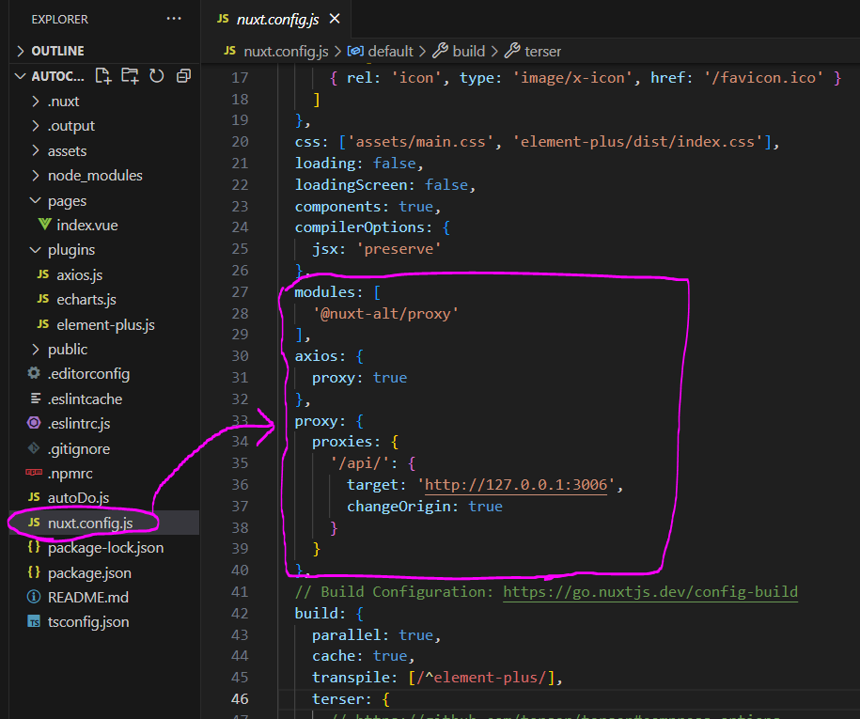Click the 'build' breadcrumb item
The height and width of the screenshot is (719, 860).
pyautogui.click(x=468, y=51)
